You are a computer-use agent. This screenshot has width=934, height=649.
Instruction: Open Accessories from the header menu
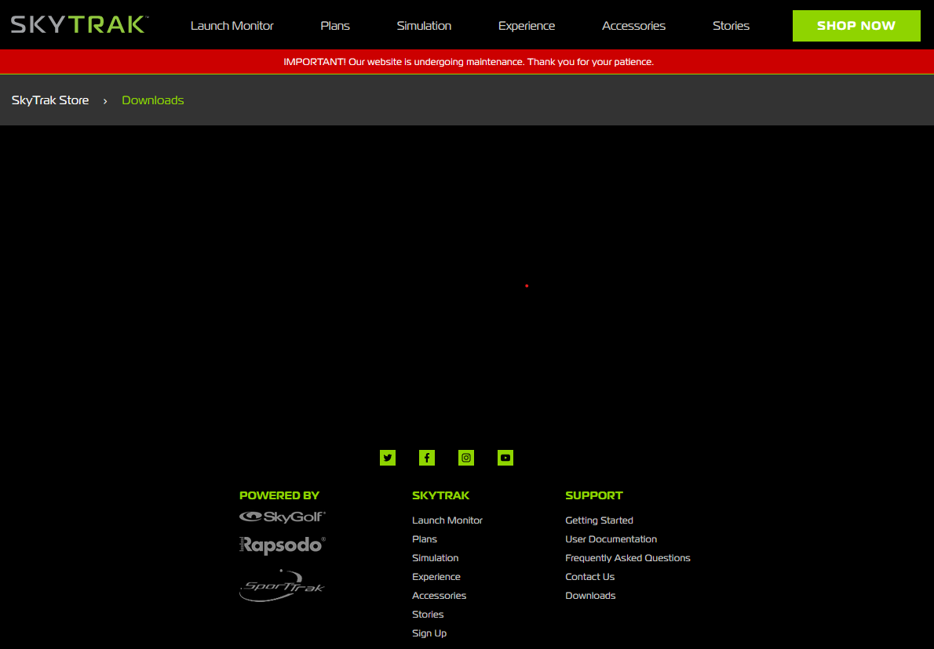pyautogui.click(x=633, y=26)
